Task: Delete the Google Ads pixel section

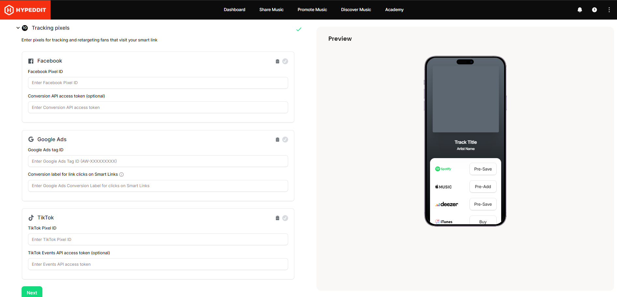Action: (277, 140)
